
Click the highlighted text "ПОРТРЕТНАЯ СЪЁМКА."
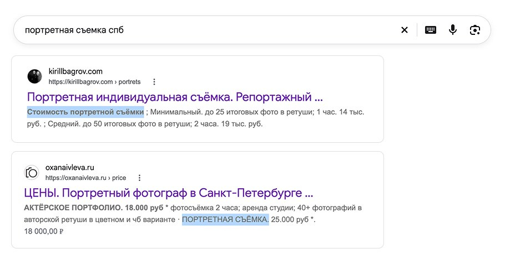click(x=225, y=220)
